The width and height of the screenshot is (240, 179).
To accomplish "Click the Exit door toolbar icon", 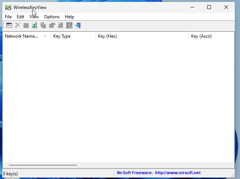I will point(78,25).
